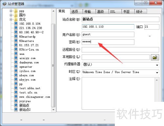This screenshot has width=164, height=126.
Task: Click inside the 注释 notes text area
Action: (x=118, y=93)
